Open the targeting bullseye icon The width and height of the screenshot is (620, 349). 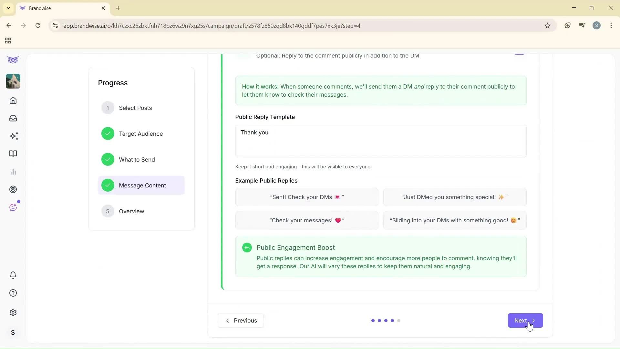pos(13,189)
